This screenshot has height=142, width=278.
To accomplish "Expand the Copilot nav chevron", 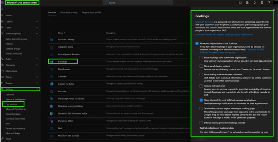I will (x=37, y=22).
